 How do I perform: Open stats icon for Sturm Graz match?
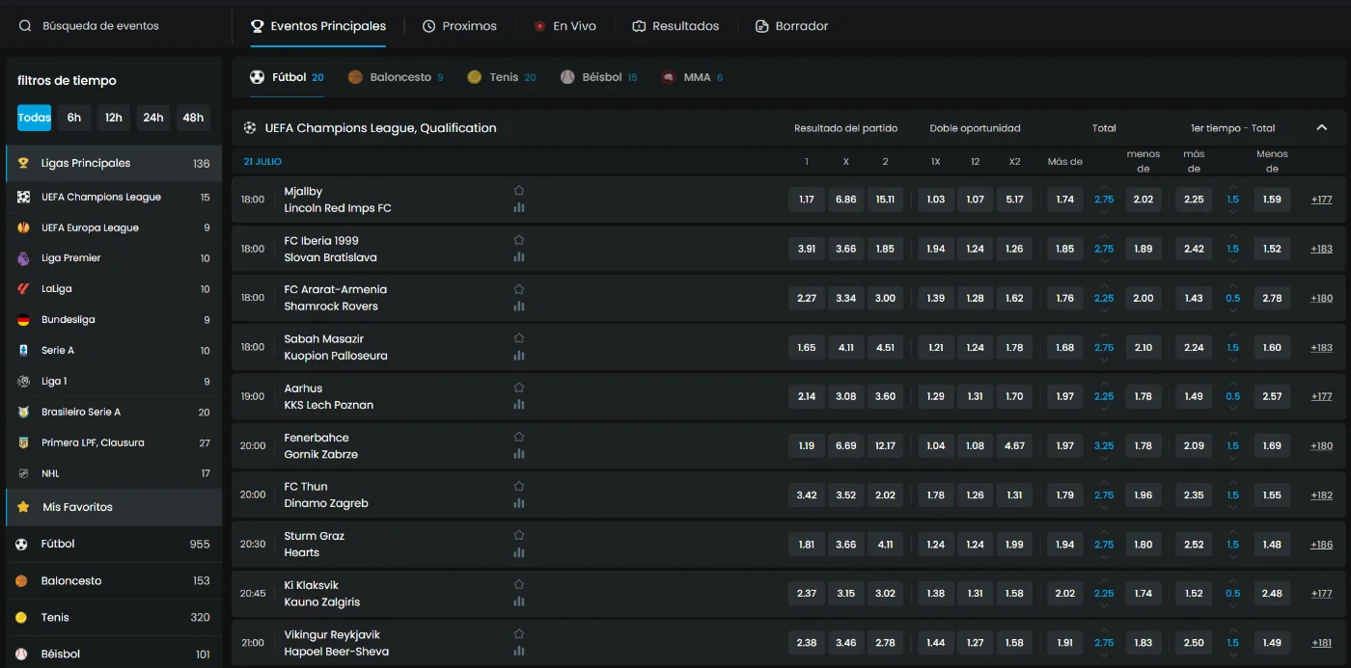[x=519, y=551]
